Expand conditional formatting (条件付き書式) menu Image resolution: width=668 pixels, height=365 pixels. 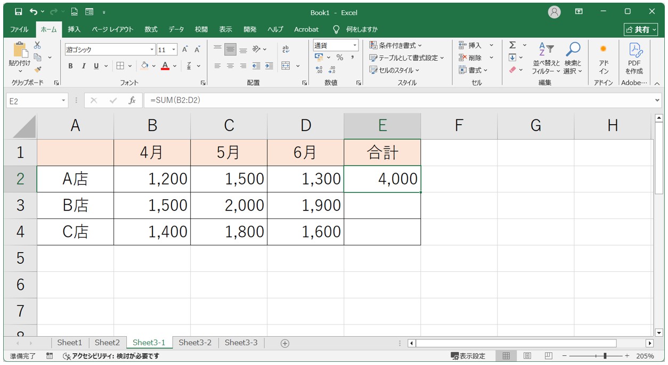point(395,45)
